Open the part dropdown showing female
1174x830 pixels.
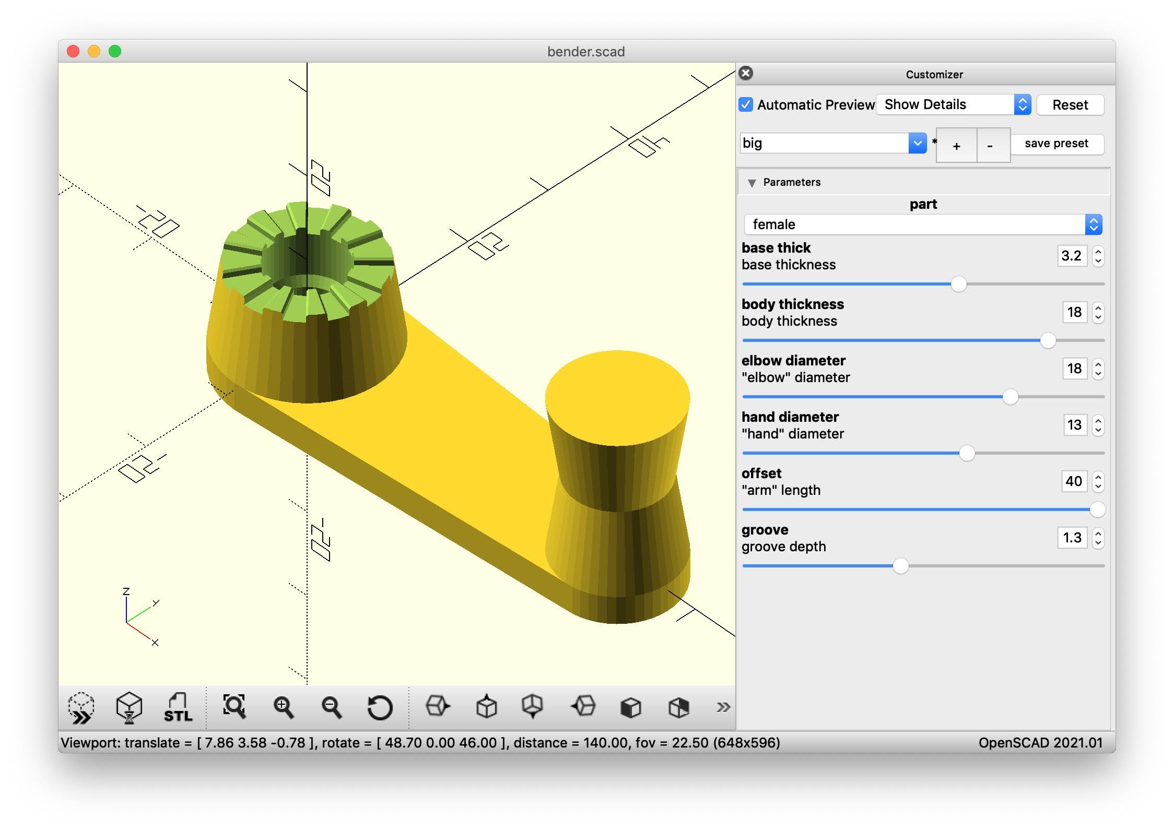pos(923,224)
